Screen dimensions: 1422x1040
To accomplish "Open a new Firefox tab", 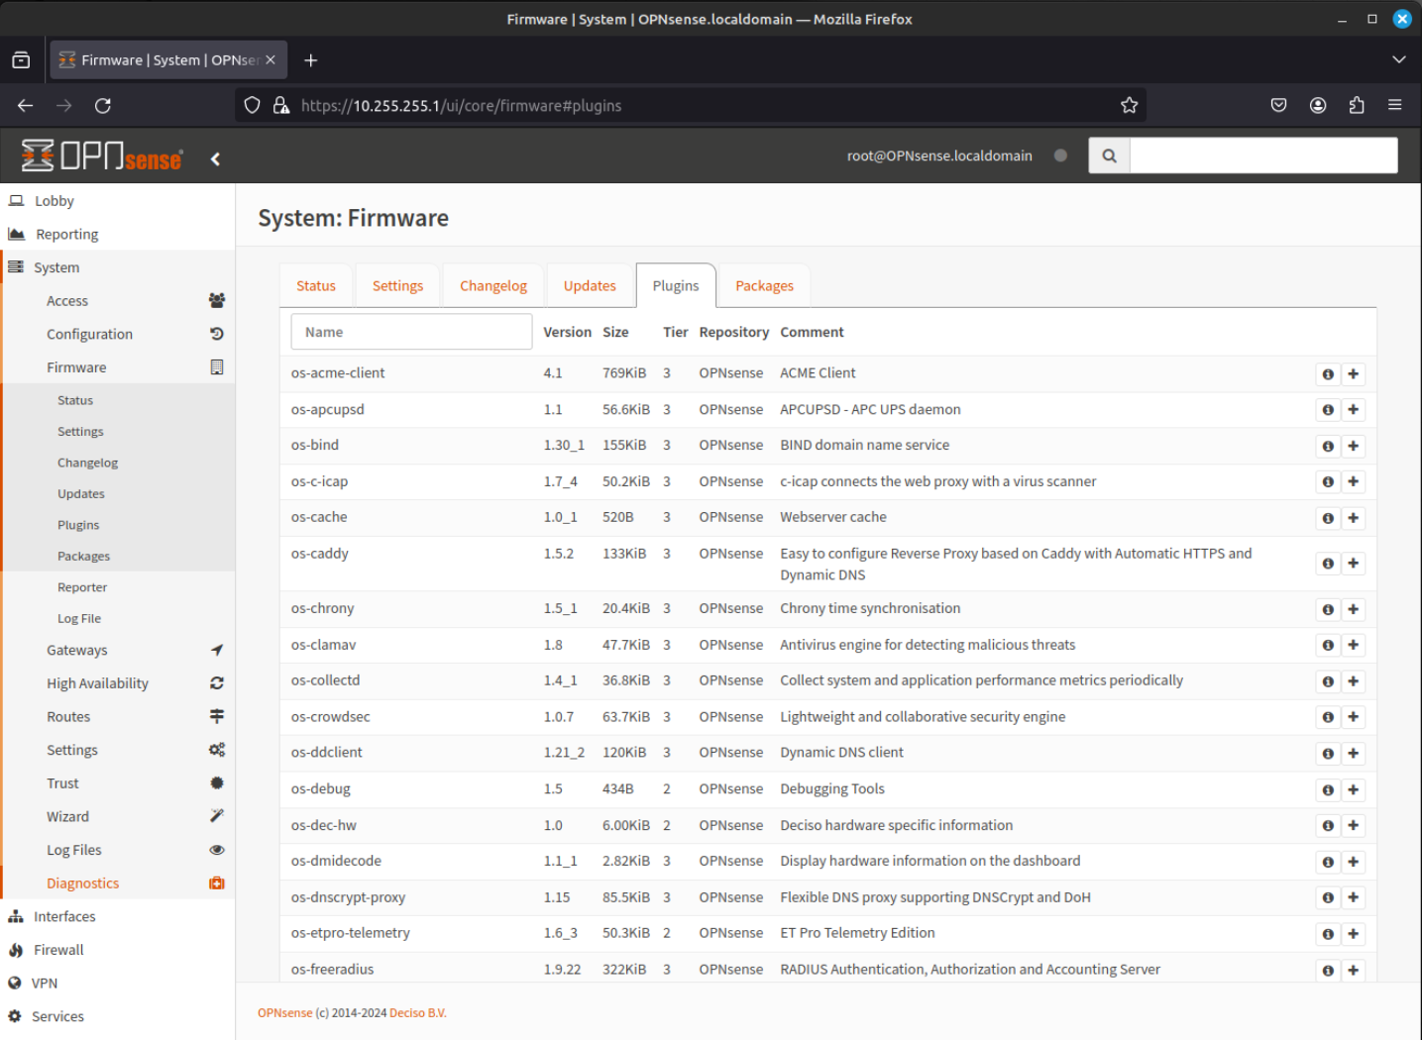I will (x=310, y=60).
